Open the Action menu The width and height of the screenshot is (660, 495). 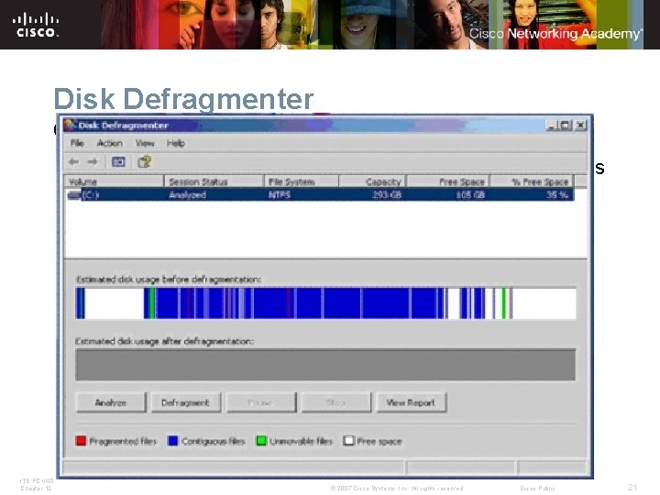click(x=109, y=143)
